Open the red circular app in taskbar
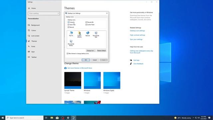213x120 pixels. (63, 118)
